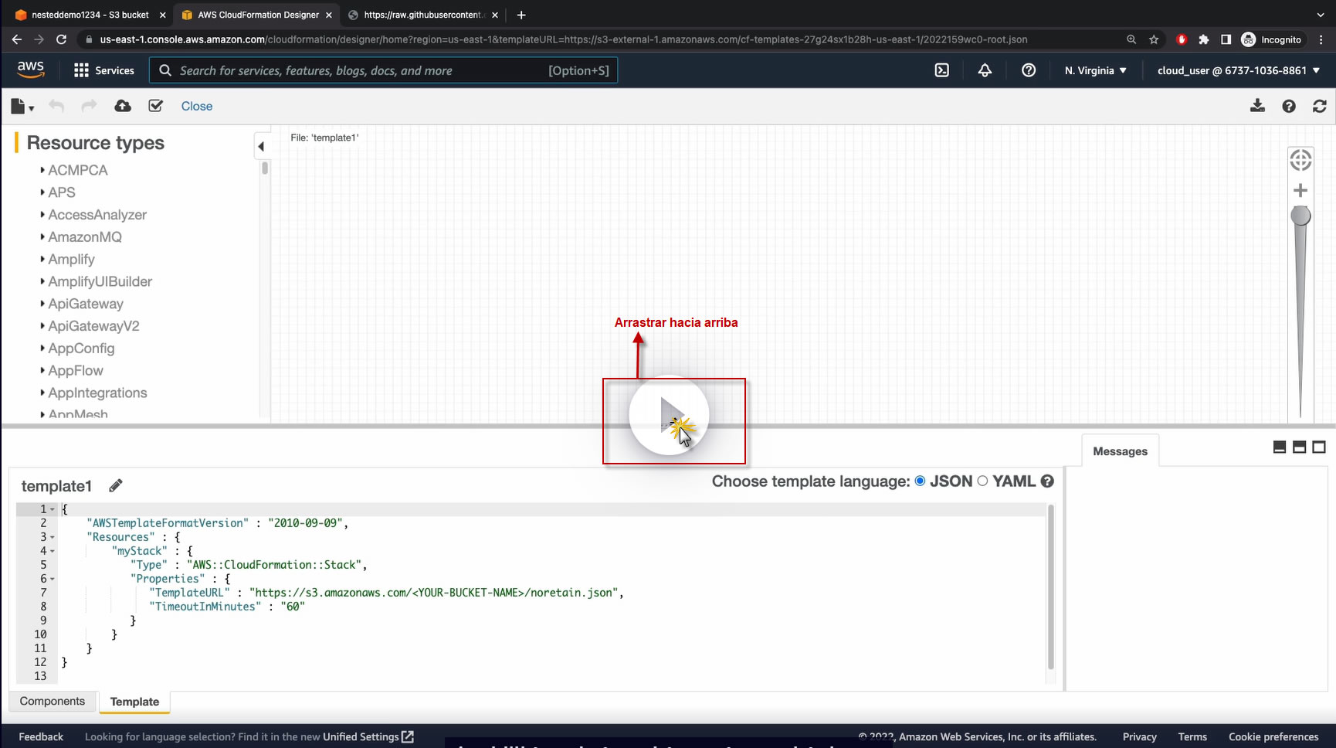Click the split-bottom pane layout icon
The height and width of the screenshot is (748, 1336).
point(1280,447)
